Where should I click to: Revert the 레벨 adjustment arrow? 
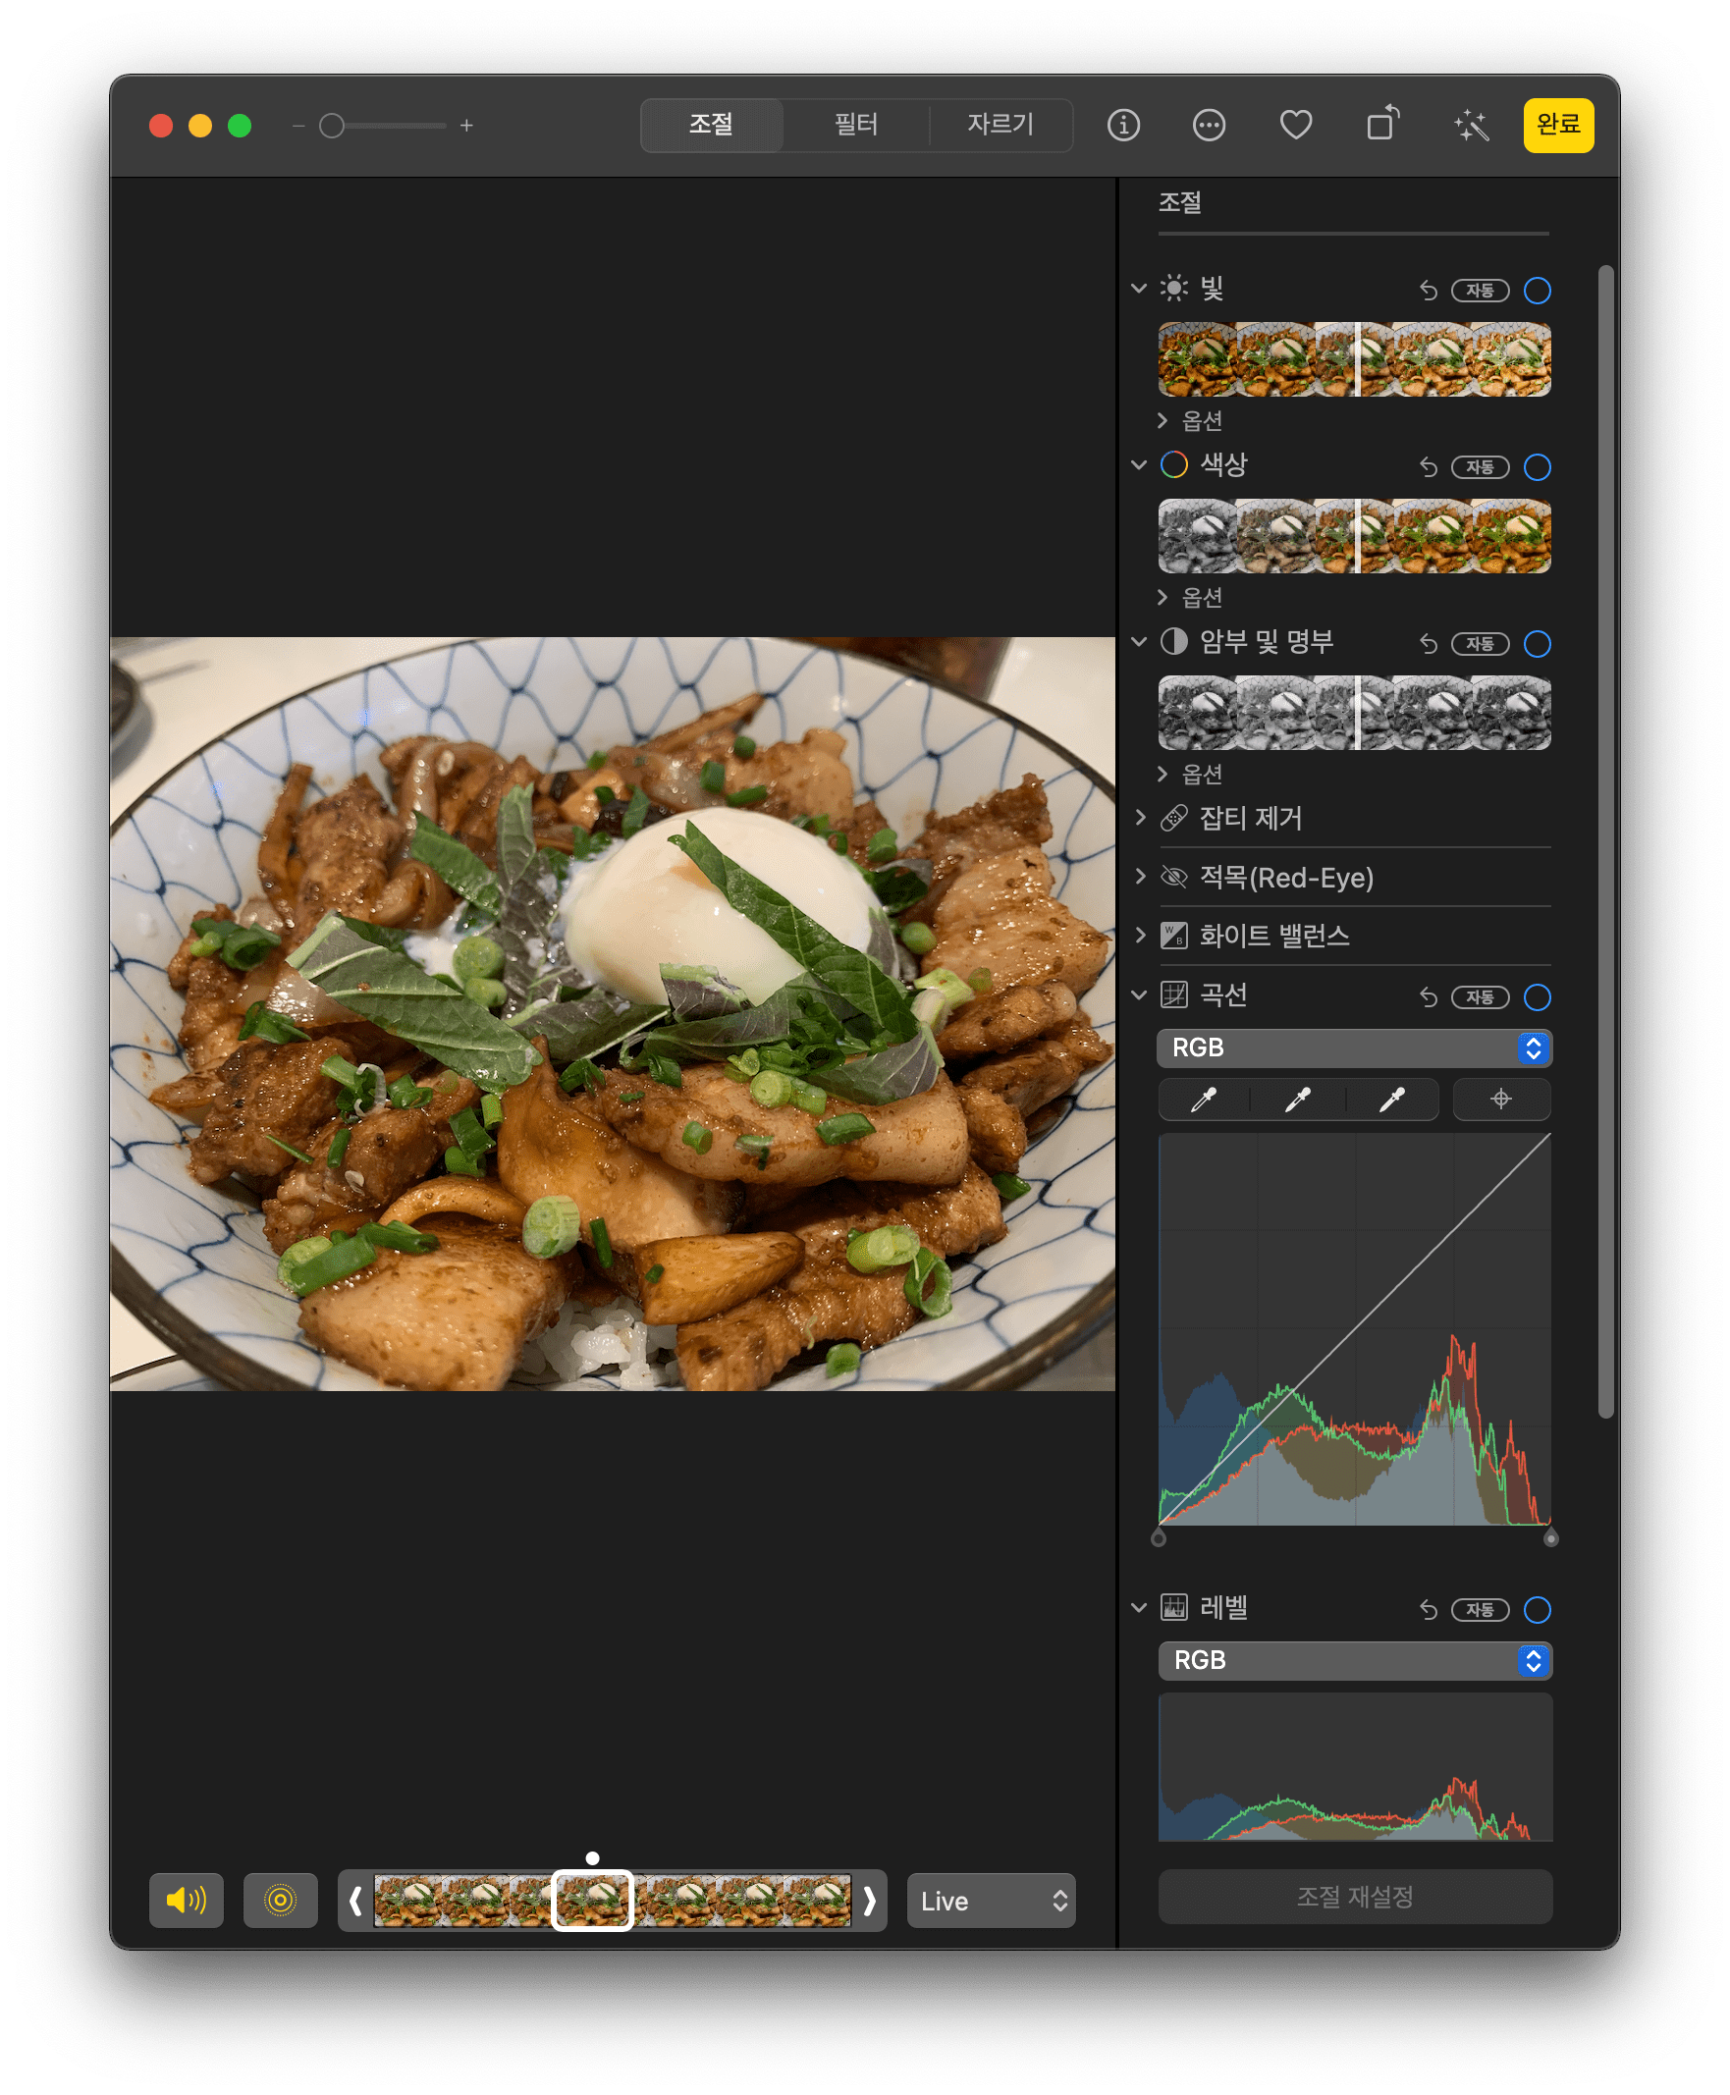coord(1428,1610)
